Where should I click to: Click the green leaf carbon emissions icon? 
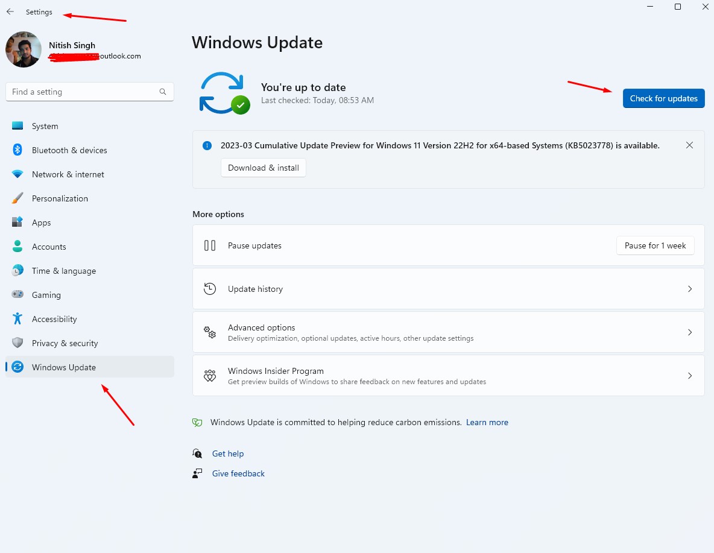tap(197, 422)
